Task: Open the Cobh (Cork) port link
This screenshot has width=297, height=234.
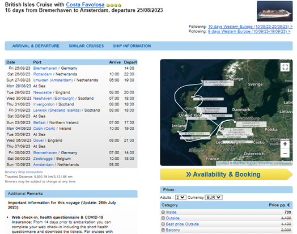Action: pyautogui.click(x=44, y=129)
